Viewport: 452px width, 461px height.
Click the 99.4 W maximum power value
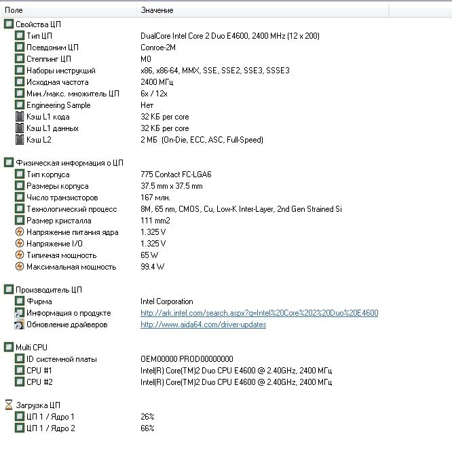click(x=152, y=266)
